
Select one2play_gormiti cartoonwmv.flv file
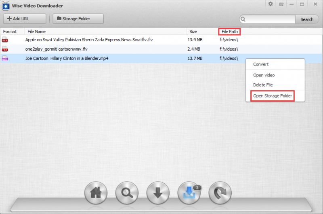point(56,49)
